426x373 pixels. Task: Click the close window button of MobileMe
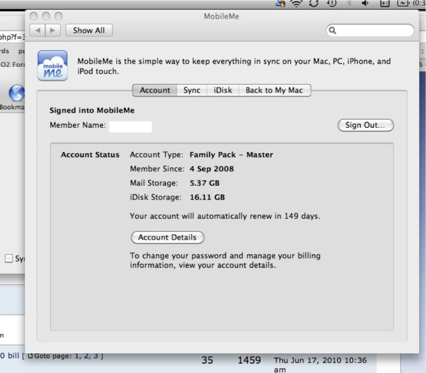[34, 16]
